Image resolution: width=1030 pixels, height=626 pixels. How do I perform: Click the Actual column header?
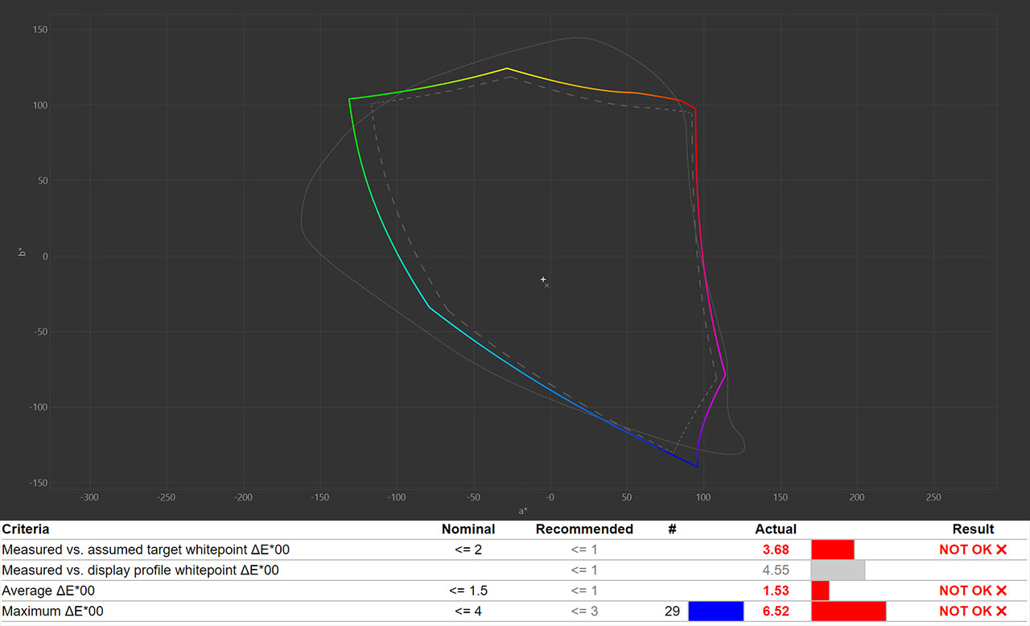776,529
